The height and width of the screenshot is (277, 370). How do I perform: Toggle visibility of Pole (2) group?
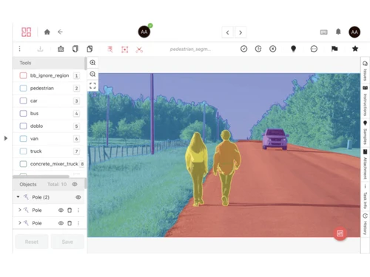coord(78,197)
